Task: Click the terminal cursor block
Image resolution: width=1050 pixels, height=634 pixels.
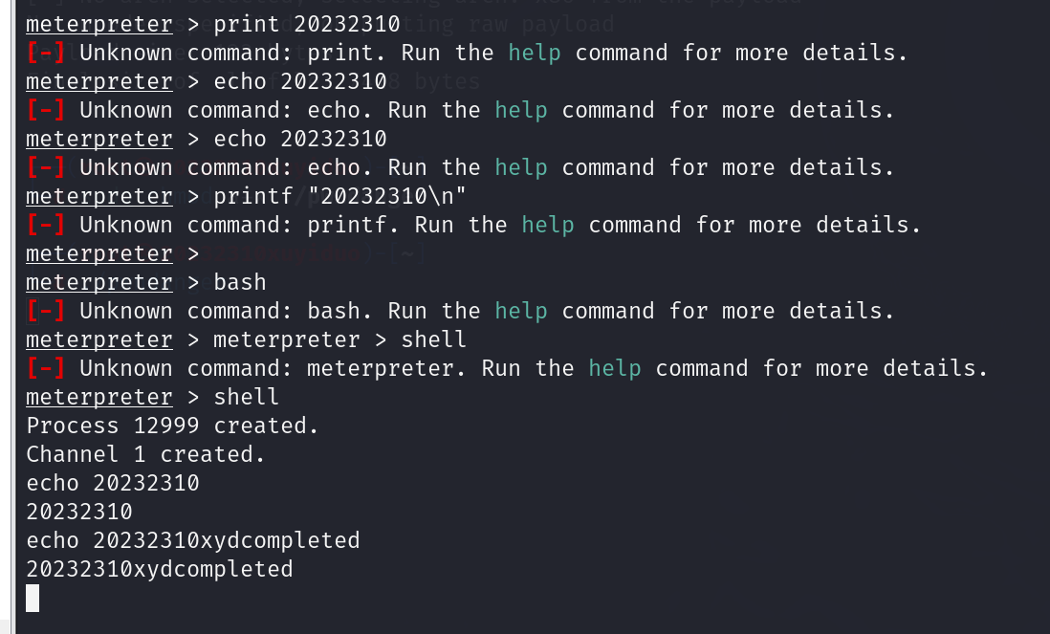Action: 33,599
